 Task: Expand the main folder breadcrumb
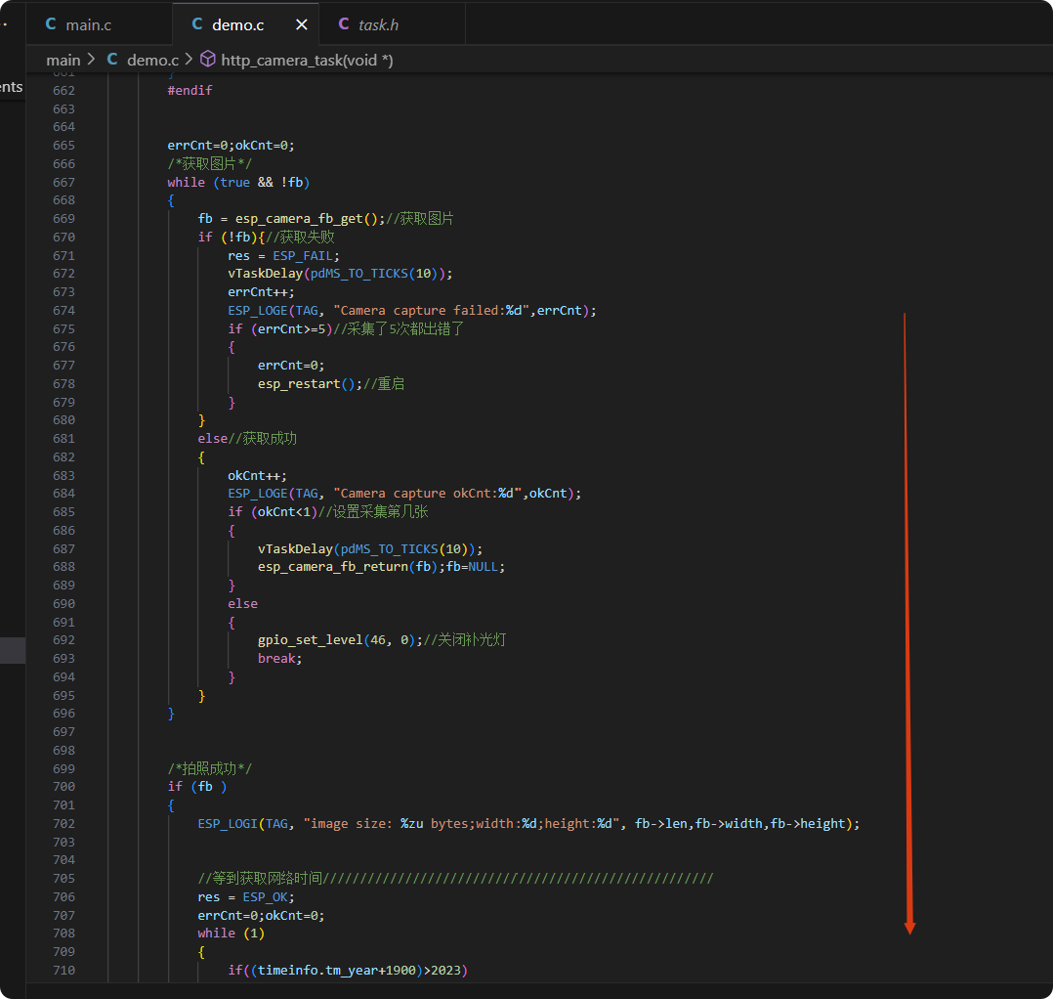click(63, 60)
